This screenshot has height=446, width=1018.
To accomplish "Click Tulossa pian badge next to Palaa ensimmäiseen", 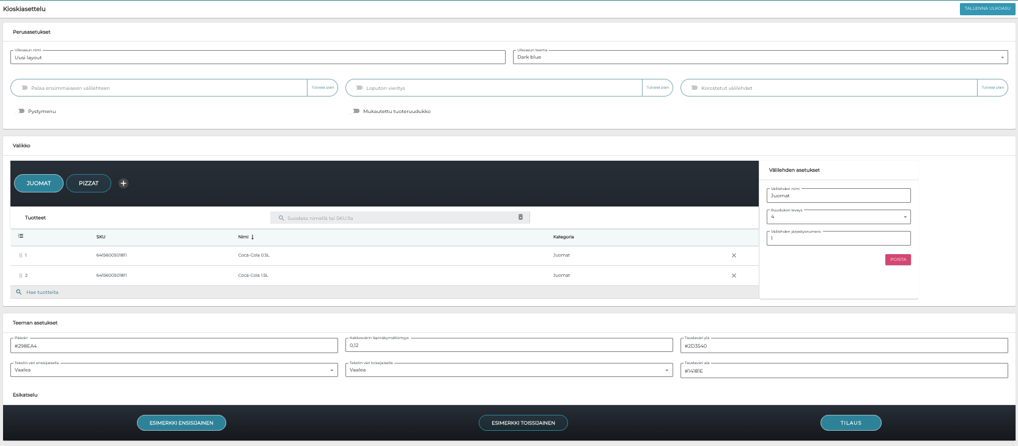I will pos(323,87).
